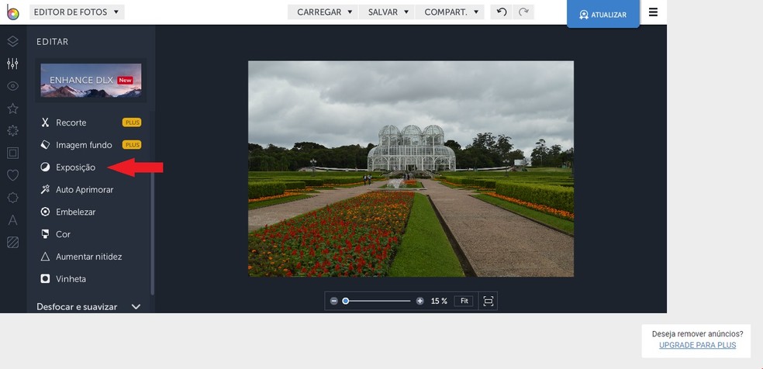Open the Carregar dropdown menu

(323, 12)
